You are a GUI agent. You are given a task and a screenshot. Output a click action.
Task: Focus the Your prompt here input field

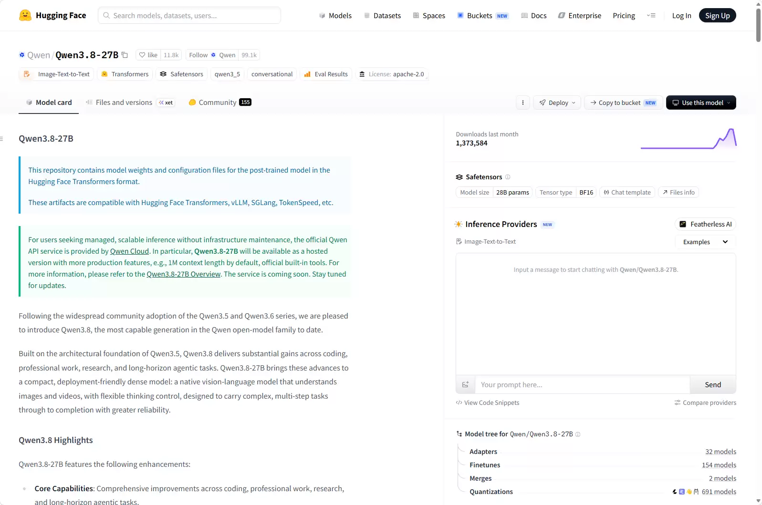(582, 384)
